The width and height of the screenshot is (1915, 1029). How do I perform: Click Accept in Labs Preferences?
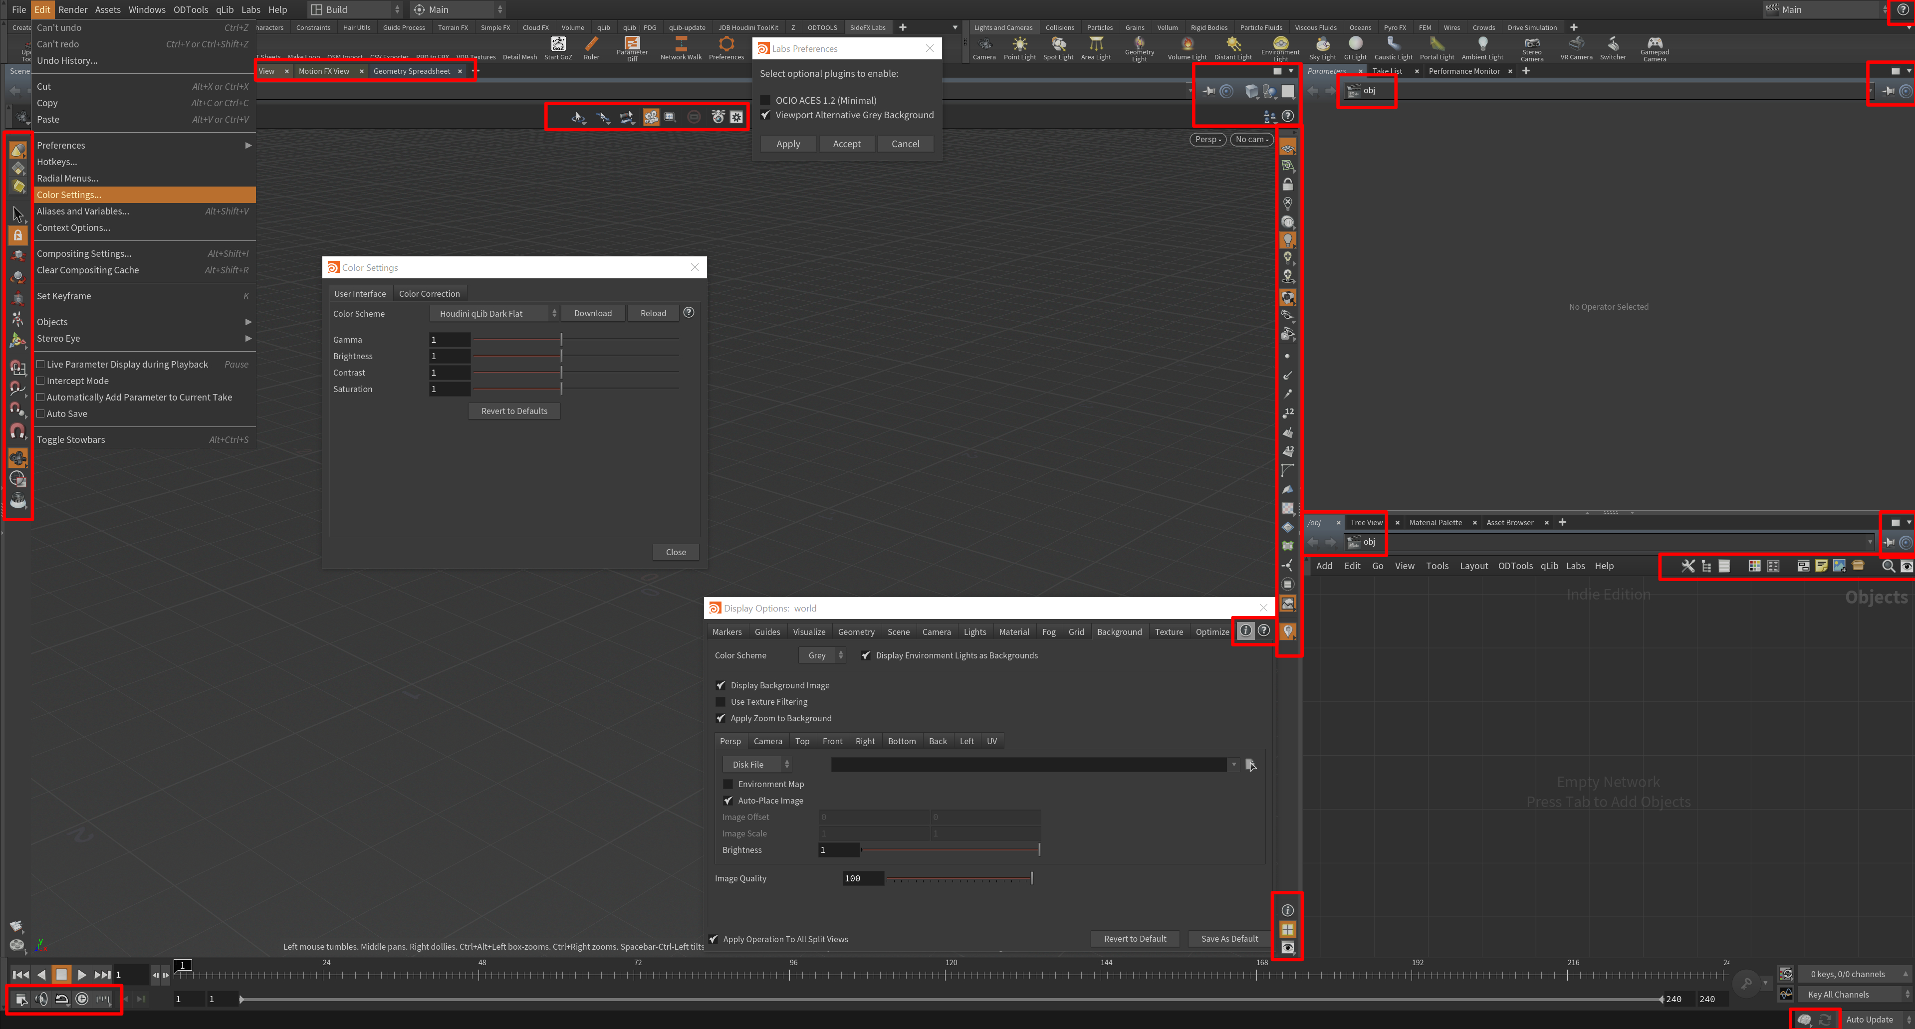click(x=846, y=144)
